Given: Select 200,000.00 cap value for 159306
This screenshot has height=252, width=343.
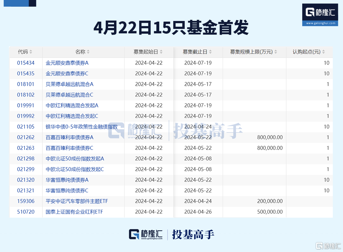Looking at the screenshot, I should pos(270,201).
